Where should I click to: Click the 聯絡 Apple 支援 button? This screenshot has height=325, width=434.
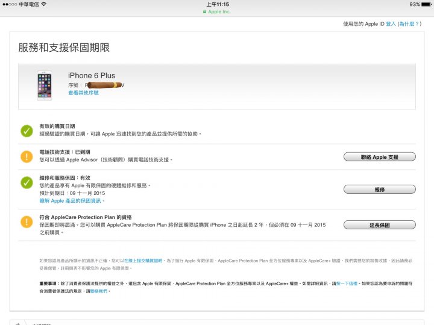pyautogui.click(x=380, y=157)
